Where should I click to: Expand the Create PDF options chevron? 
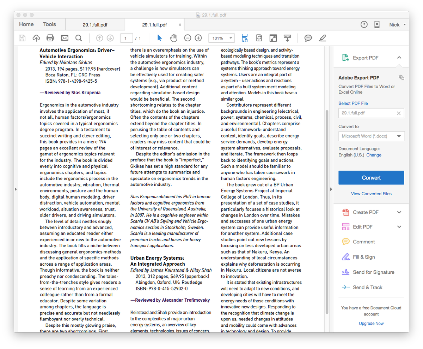399,212
